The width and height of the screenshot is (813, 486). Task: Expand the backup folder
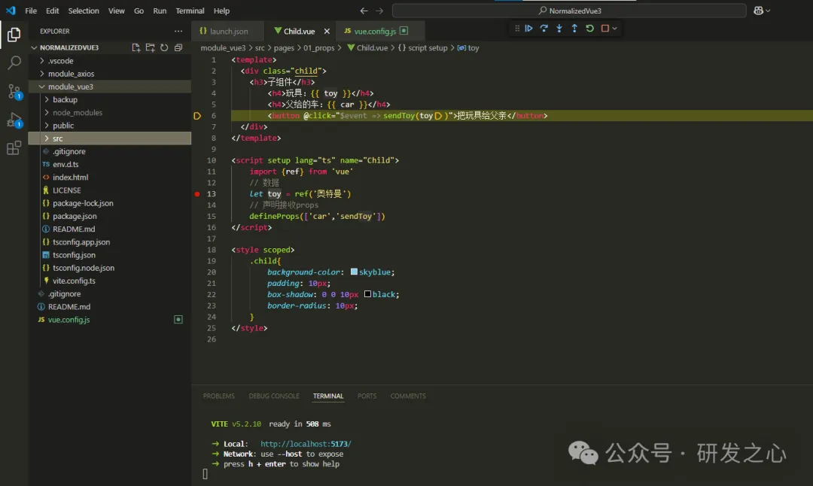click(x=65, y=99)
